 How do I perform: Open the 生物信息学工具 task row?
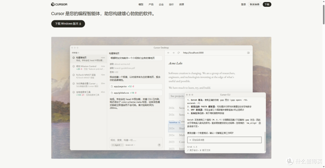click(88, 94)
